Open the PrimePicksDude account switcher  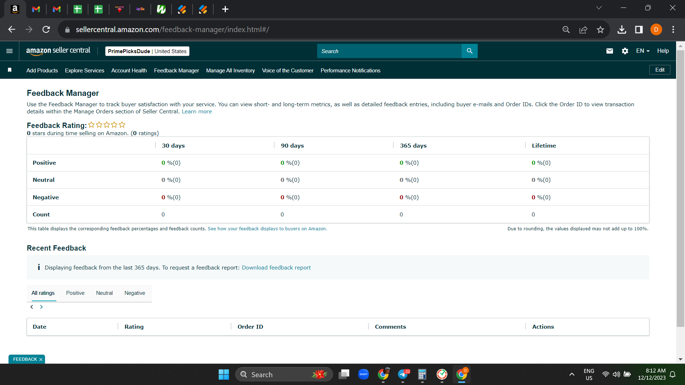[x=147, y=51]
